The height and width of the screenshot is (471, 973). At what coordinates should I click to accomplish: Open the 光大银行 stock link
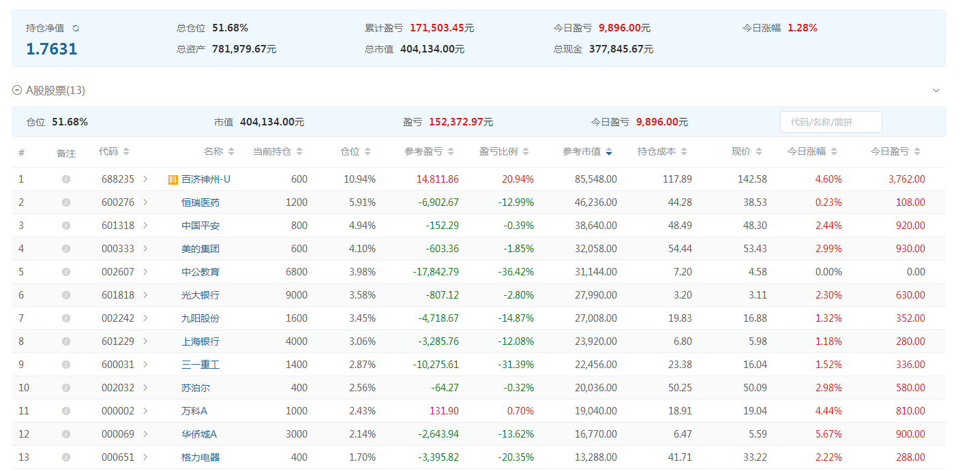click(200, 295)
